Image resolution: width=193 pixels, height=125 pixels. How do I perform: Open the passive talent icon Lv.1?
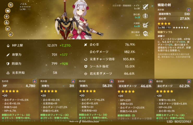click(x=145, y=34)
